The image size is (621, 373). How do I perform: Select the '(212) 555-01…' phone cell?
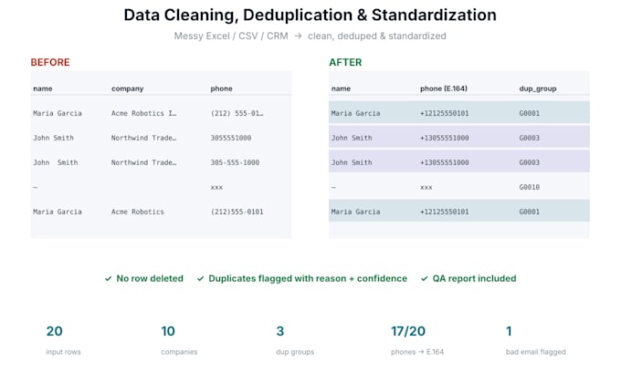pyautogui.click(x=237, y=113)
